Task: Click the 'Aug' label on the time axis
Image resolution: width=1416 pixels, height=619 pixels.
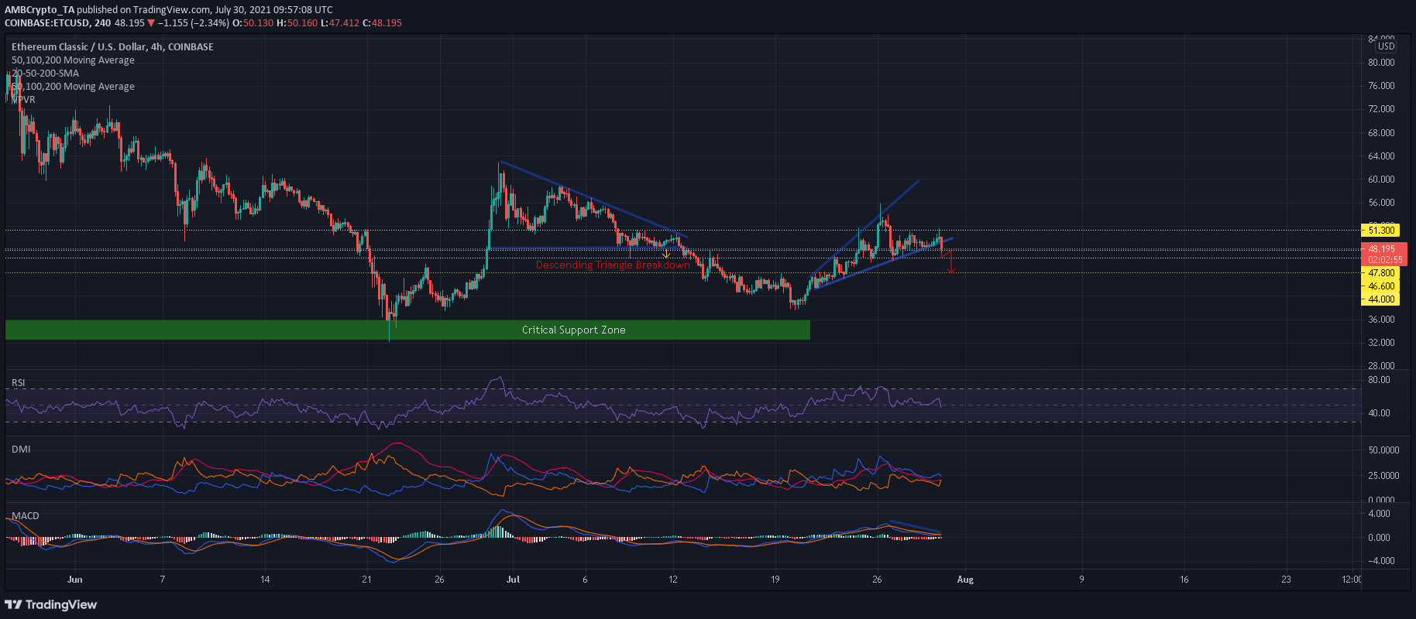Action: 965,580
